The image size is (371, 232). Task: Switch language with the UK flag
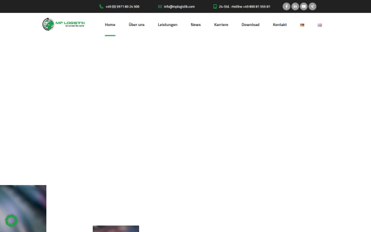(320, 25)
